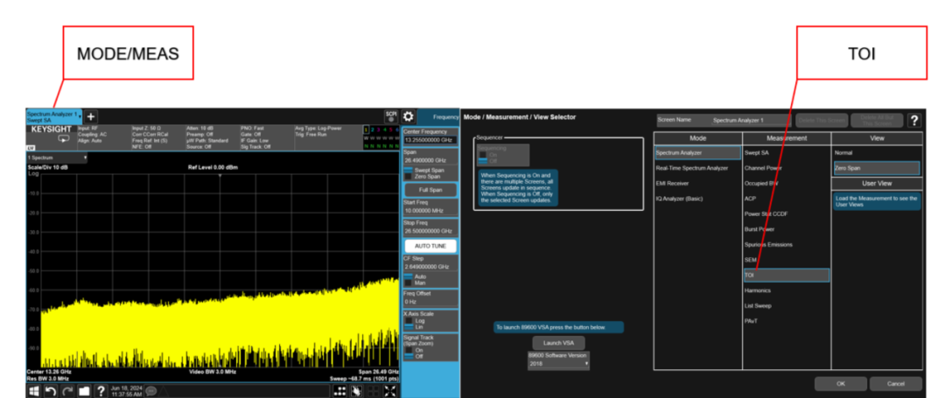
Task: Click the Windows start icon in the analyzer bar
Action: tap(34, 391)
